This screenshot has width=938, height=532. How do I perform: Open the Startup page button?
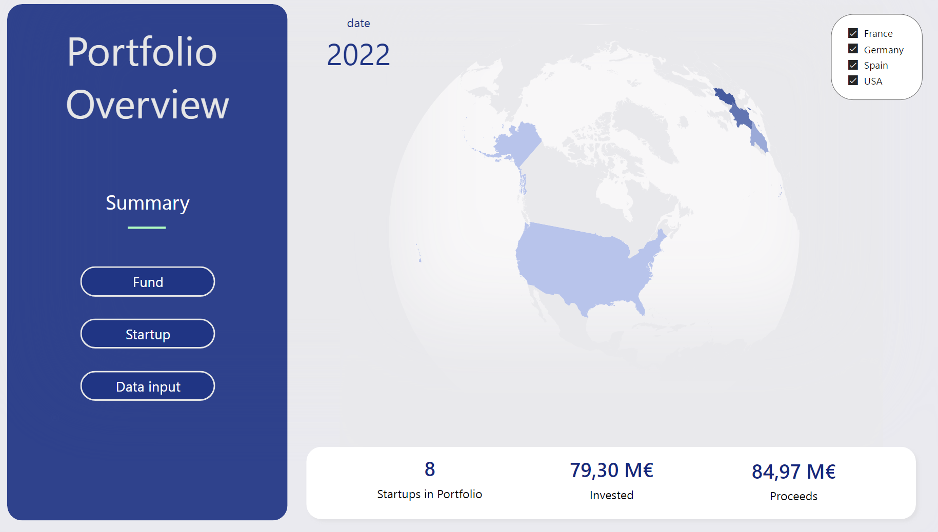coord(148,334)
